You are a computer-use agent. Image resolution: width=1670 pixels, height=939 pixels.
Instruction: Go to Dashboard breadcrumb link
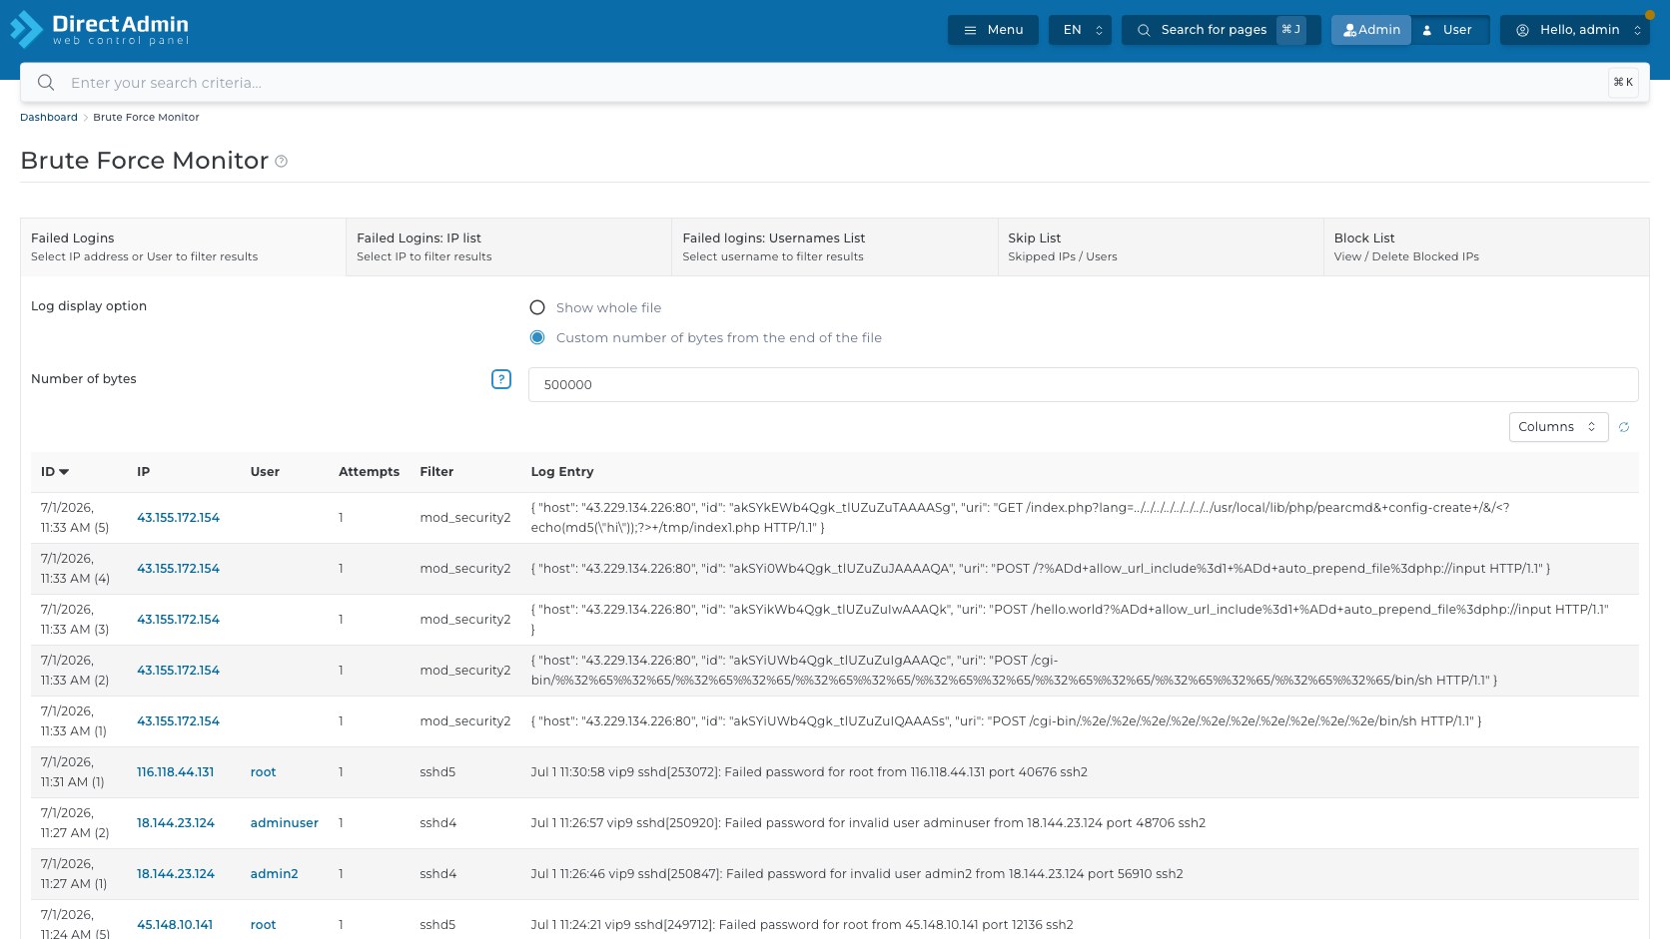point(49,118)
